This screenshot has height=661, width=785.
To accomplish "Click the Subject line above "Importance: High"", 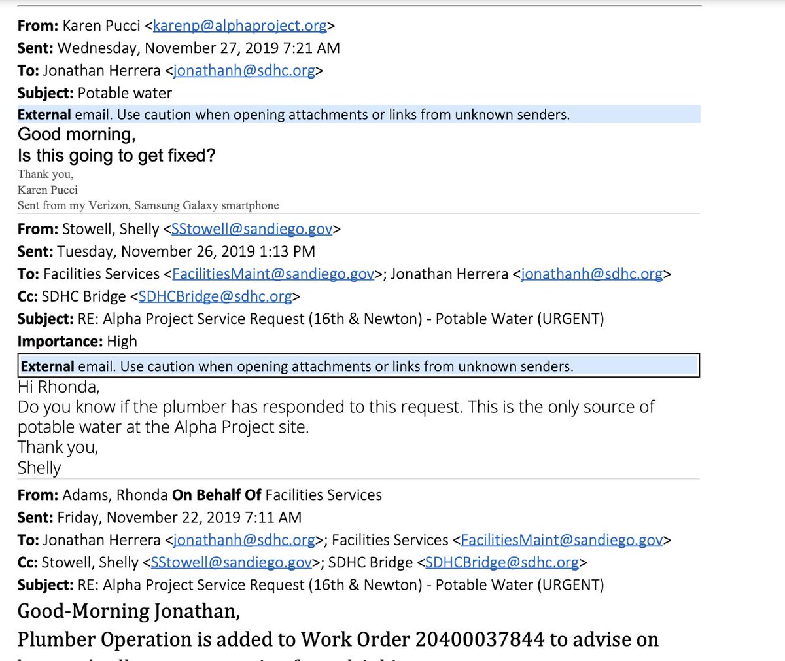I will pyautogui.click(x=311, y=319).
